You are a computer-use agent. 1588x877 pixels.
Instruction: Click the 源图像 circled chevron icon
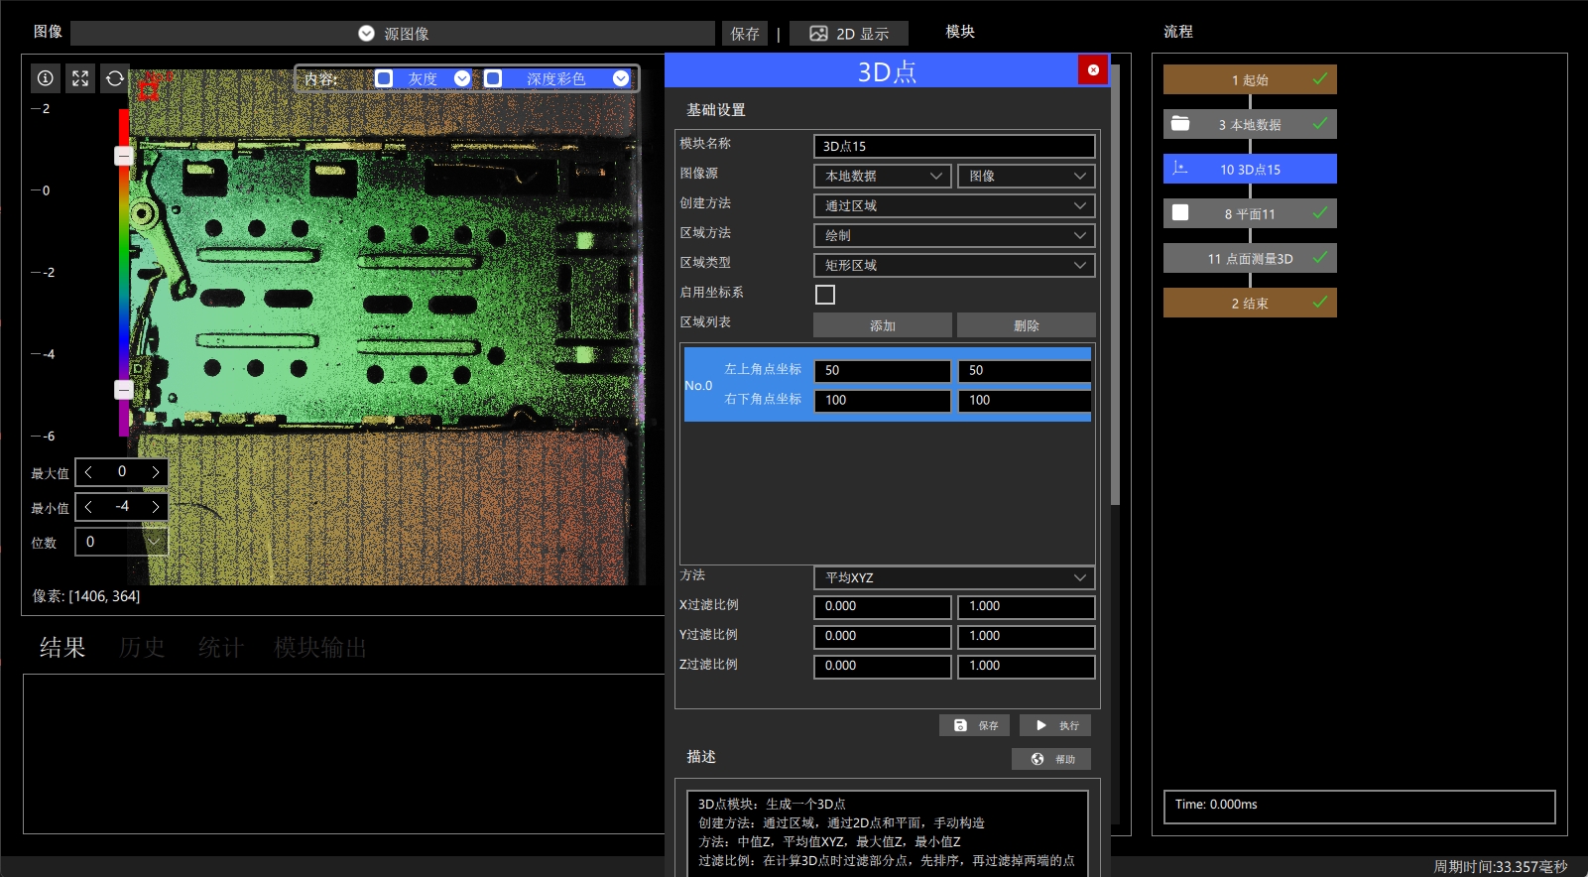(x=366, y=34)
